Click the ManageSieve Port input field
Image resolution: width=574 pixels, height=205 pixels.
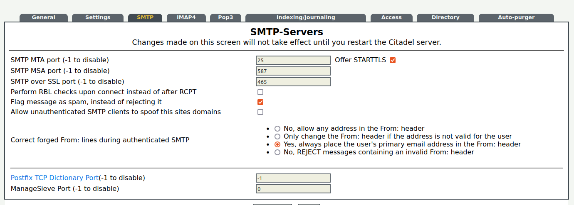(293, 189)
